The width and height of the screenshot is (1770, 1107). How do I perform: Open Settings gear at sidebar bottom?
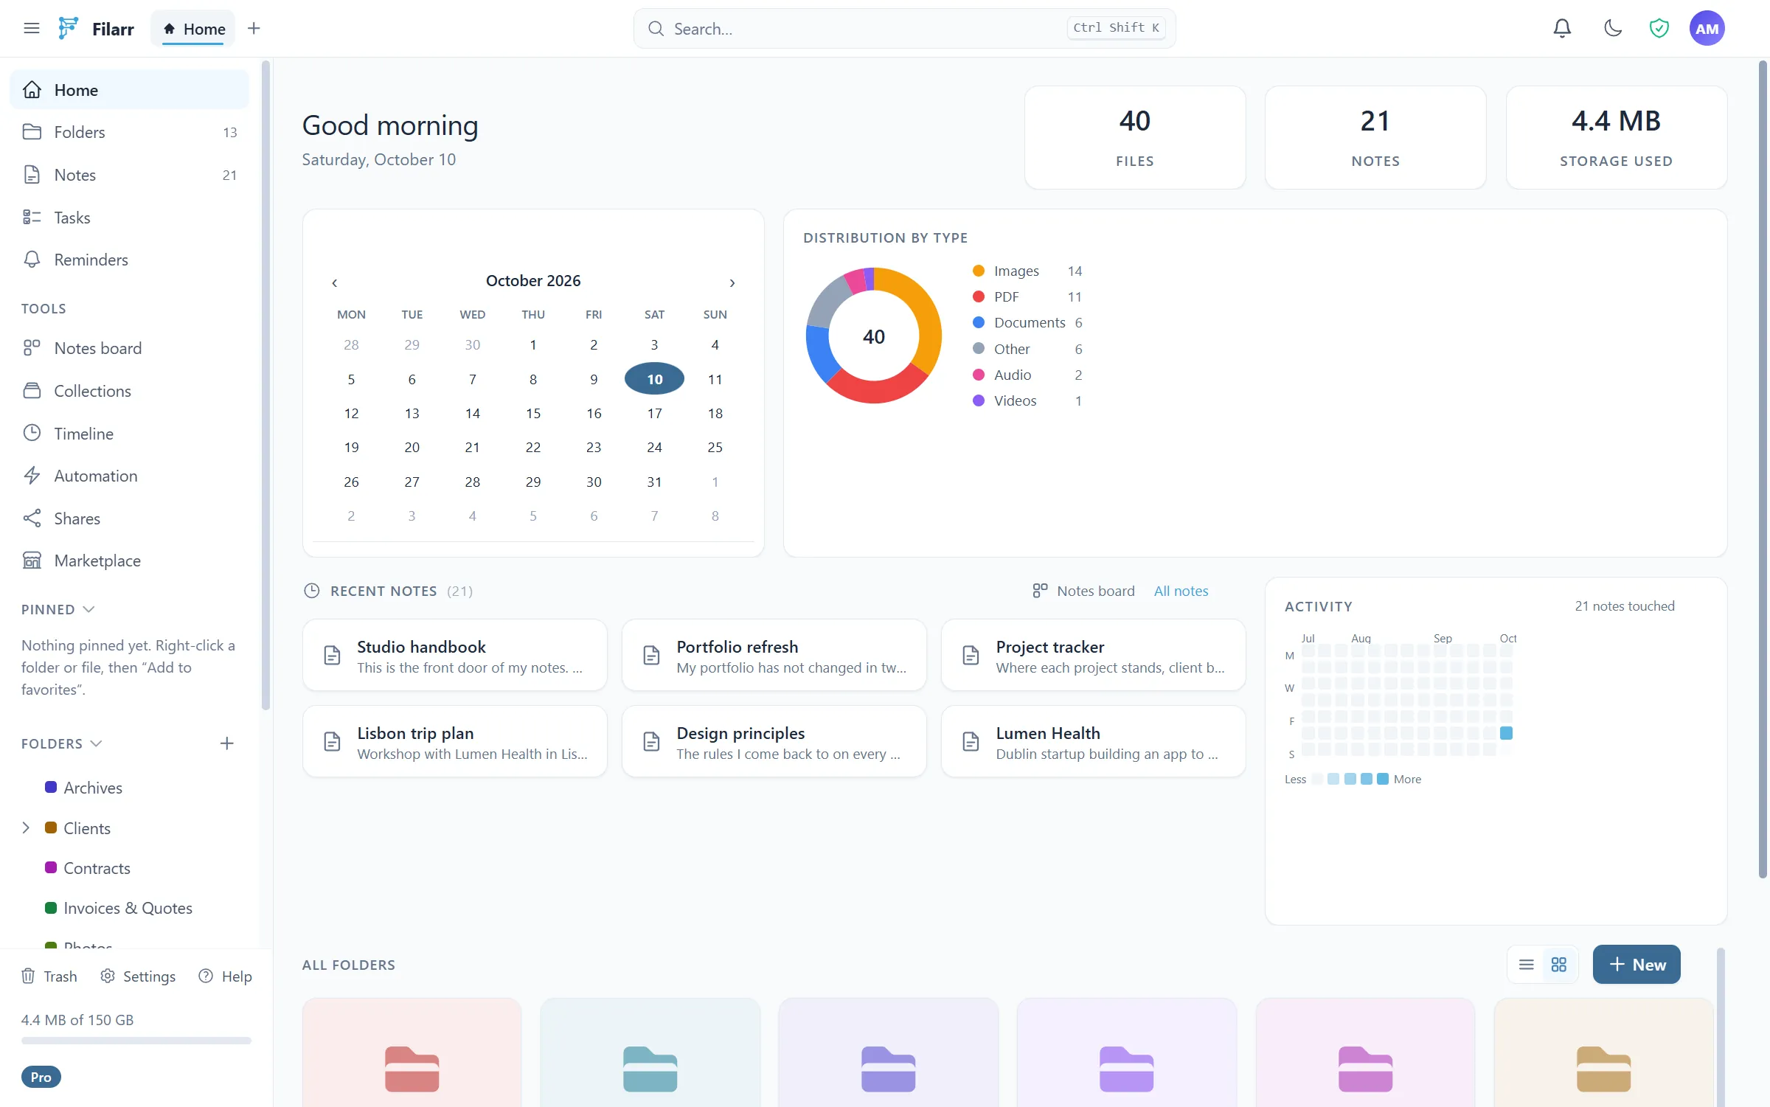tap(138, 976)
